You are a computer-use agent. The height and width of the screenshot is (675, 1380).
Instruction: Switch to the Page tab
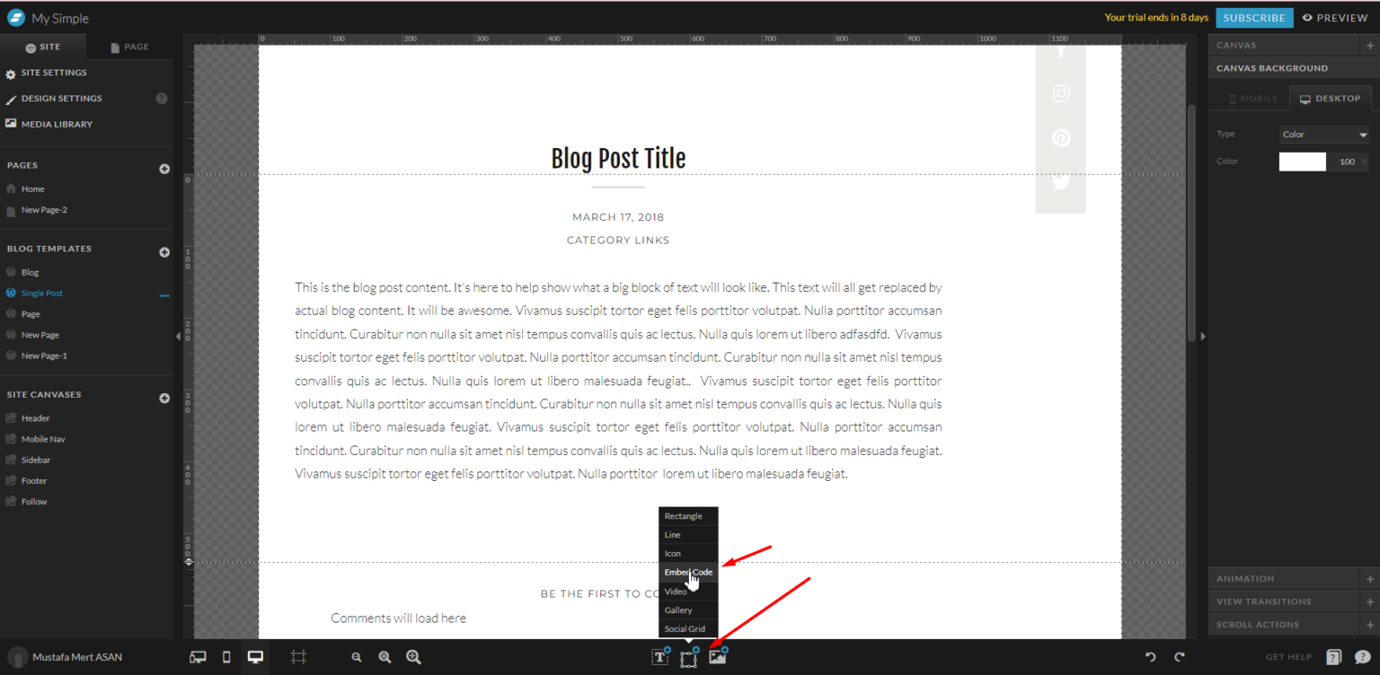pos(129,47)
